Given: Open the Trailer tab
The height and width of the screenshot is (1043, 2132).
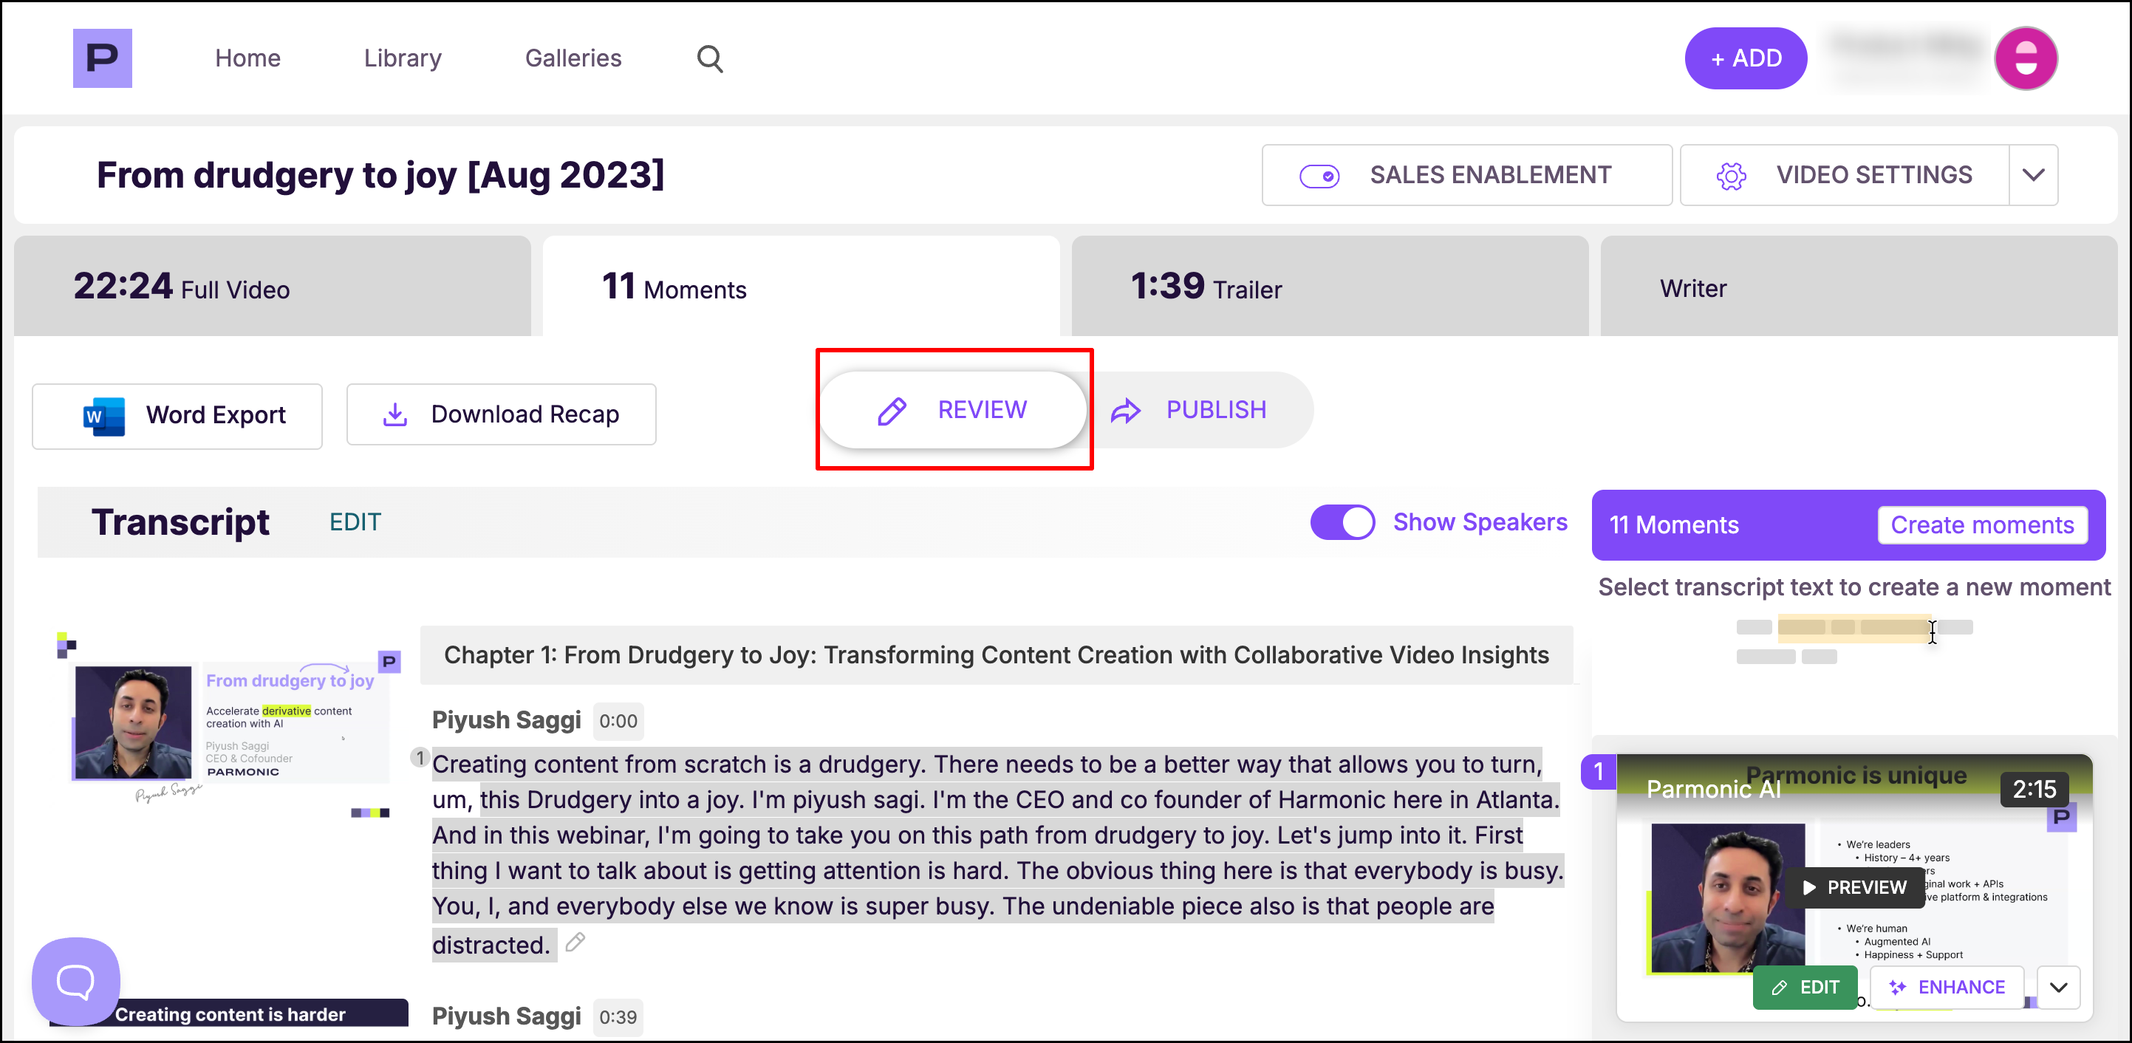Looking at the screenshot, I should point(1329,287).
